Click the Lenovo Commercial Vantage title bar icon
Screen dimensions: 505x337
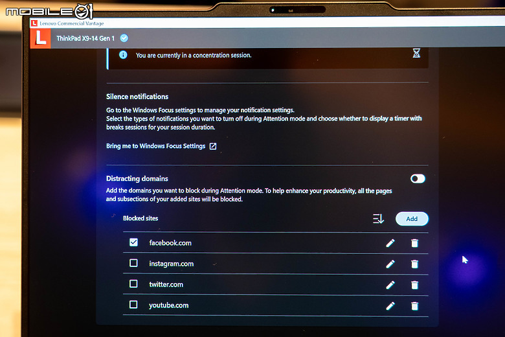34,23
